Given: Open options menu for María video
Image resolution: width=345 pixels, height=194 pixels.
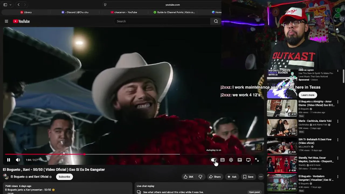Looking at the screenshot, I should [338, 121].
